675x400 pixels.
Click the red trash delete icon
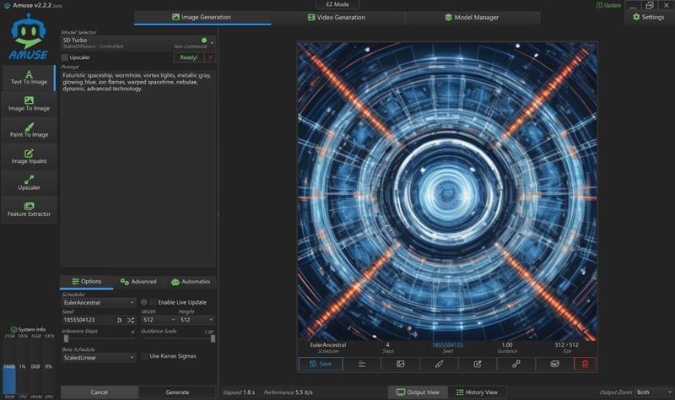[x=585, y=364]
